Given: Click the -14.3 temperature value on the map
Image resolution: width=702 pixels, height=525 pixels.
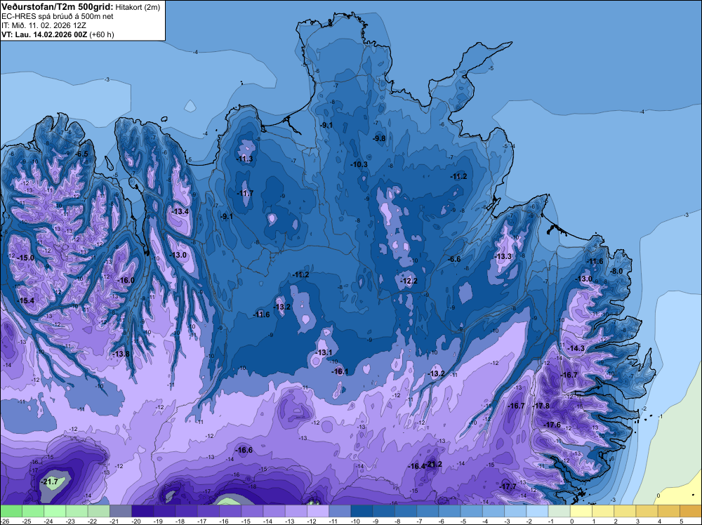Looking at the screenshot, I should [x=576, y=348].
